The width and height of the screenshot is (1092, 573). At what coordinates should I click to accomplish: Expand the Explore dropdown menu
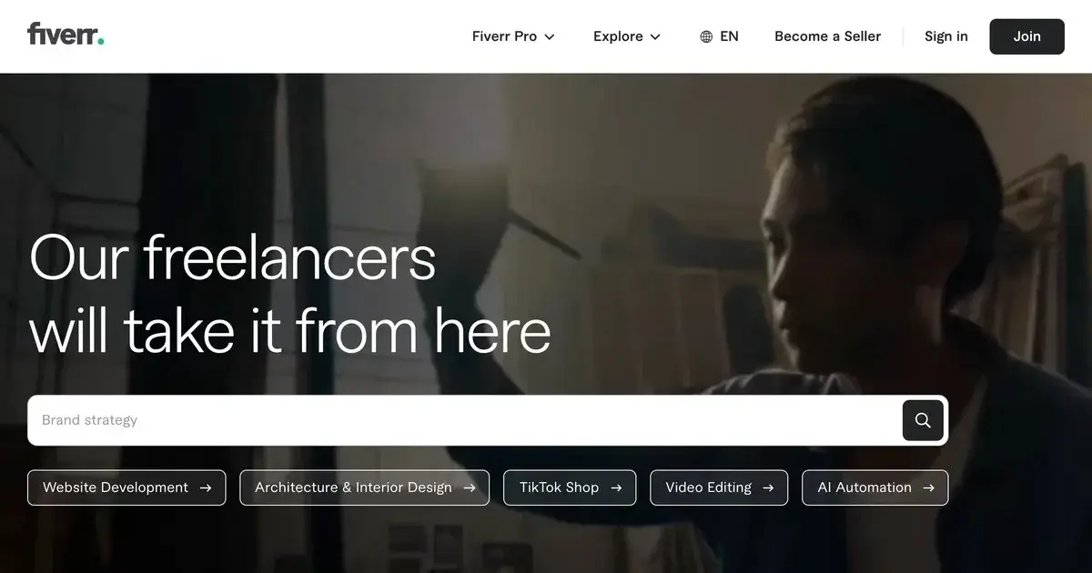[x=627, y=36]
